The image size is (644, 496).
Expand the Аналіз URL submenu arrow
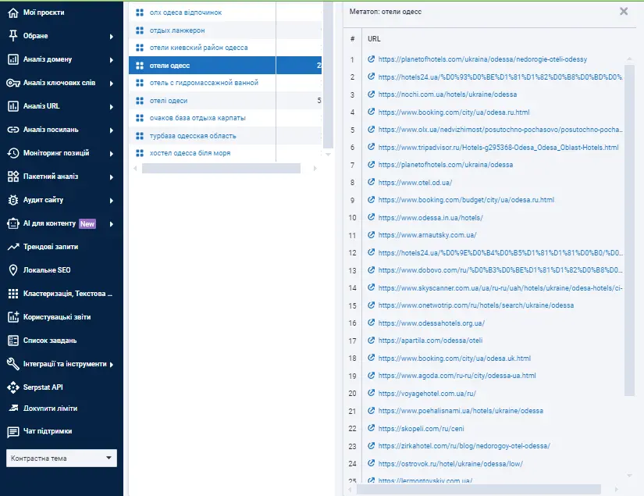(x=112, y=107)
